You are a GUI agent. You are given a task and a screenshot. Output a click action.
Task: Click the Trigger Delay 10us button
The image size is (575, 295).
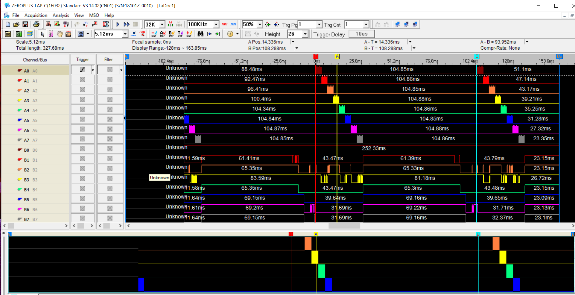(361, 34)
